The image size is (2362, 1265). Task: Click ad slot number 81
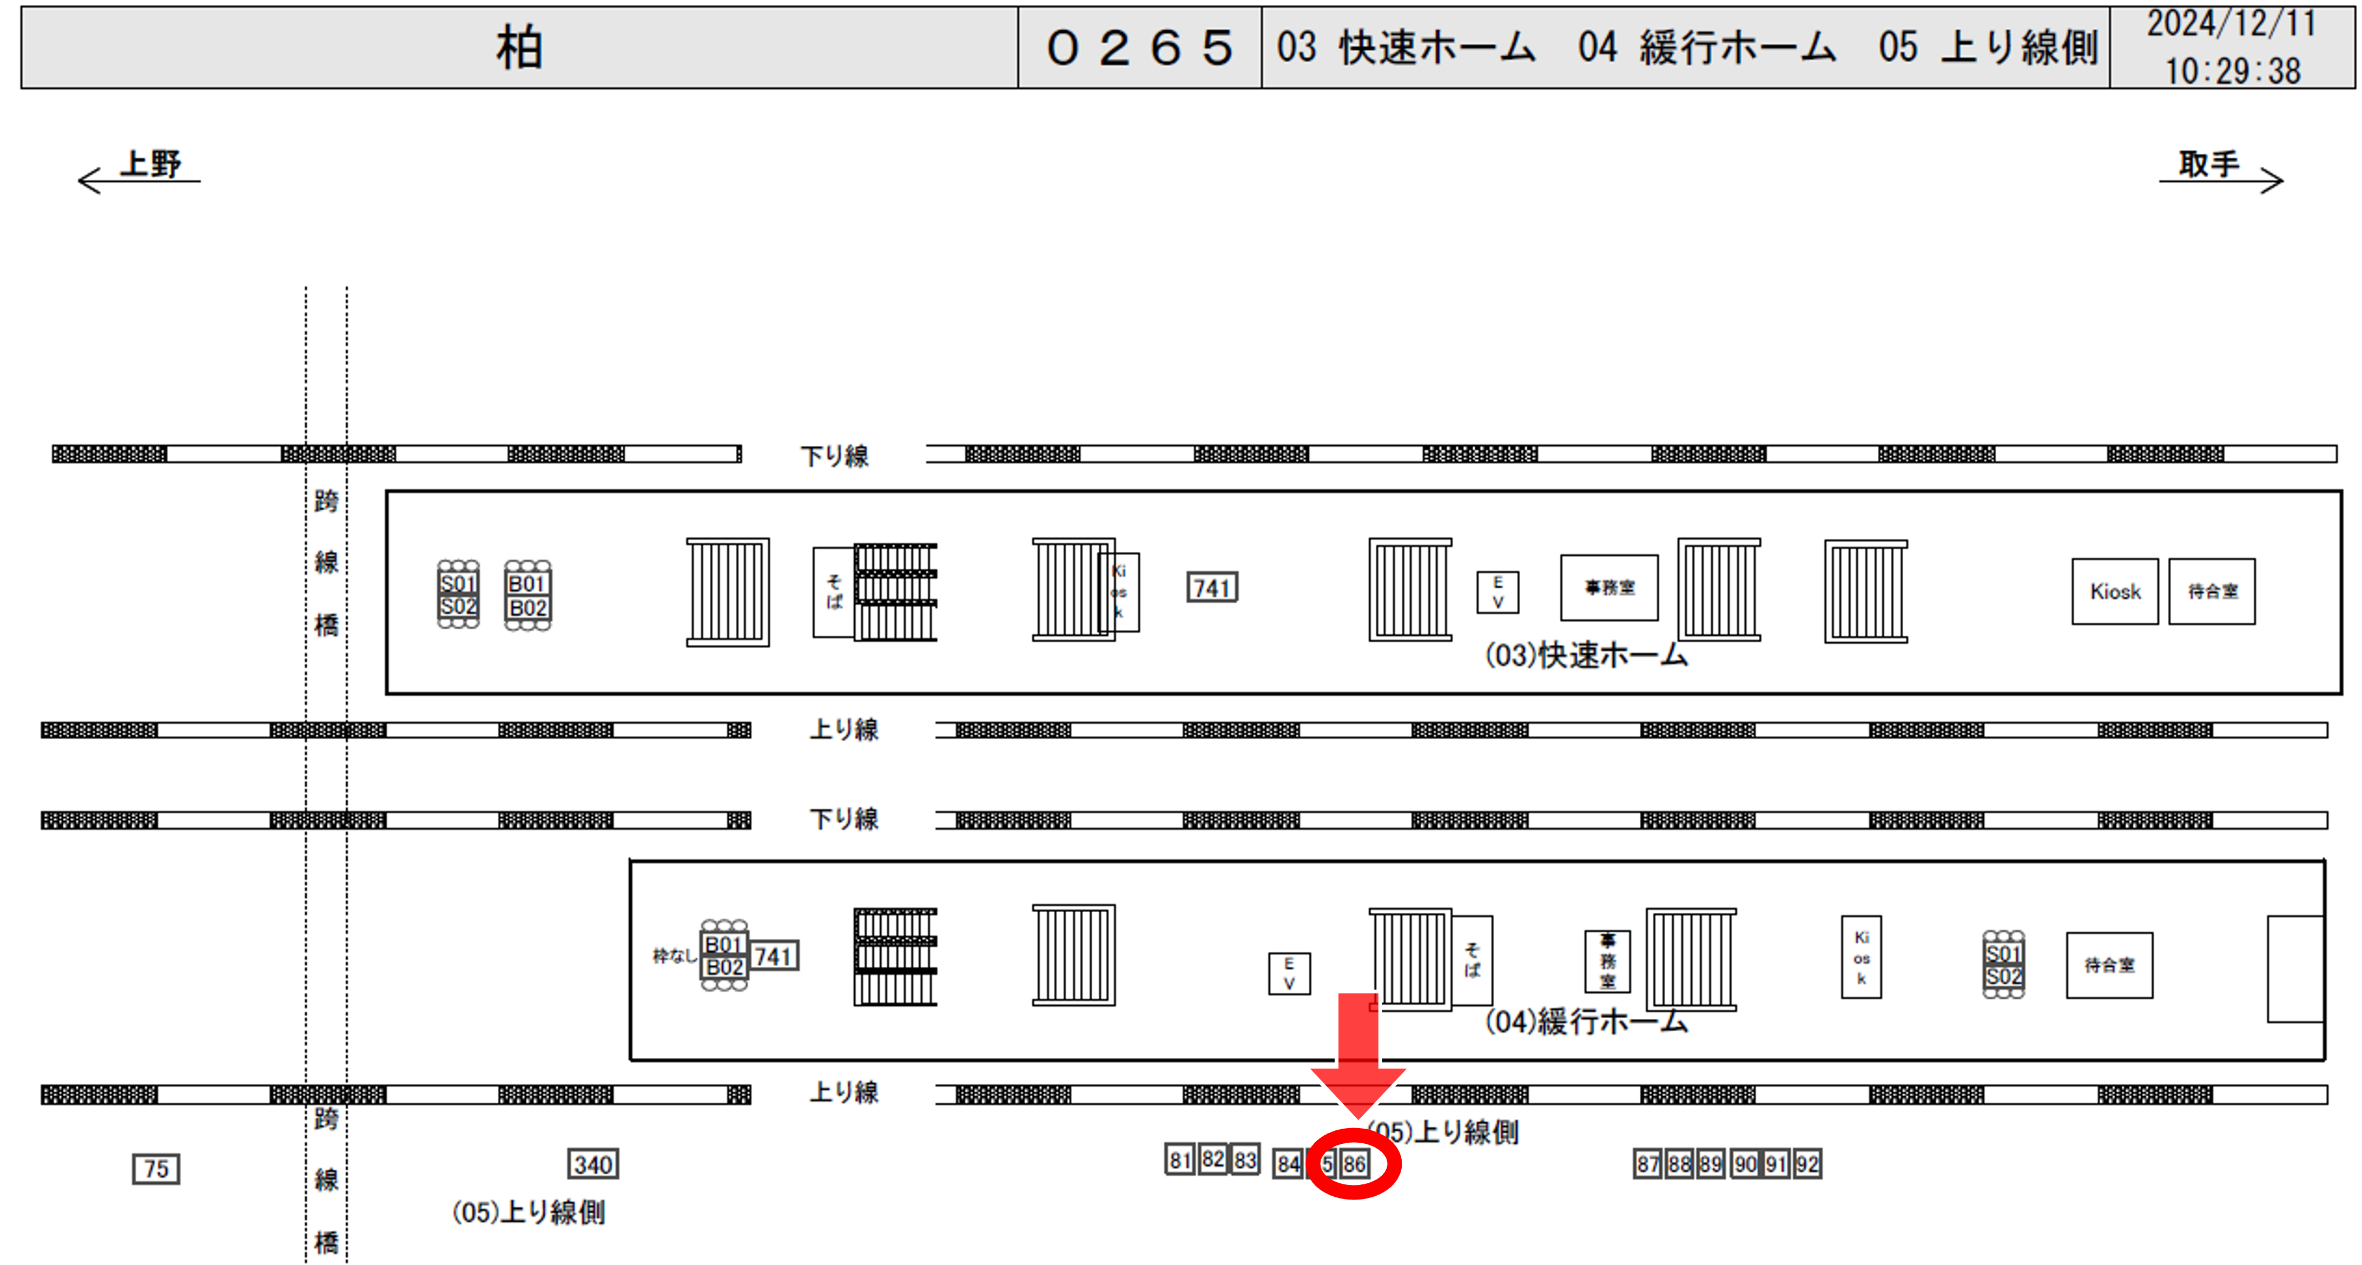pos(1179,1161)
